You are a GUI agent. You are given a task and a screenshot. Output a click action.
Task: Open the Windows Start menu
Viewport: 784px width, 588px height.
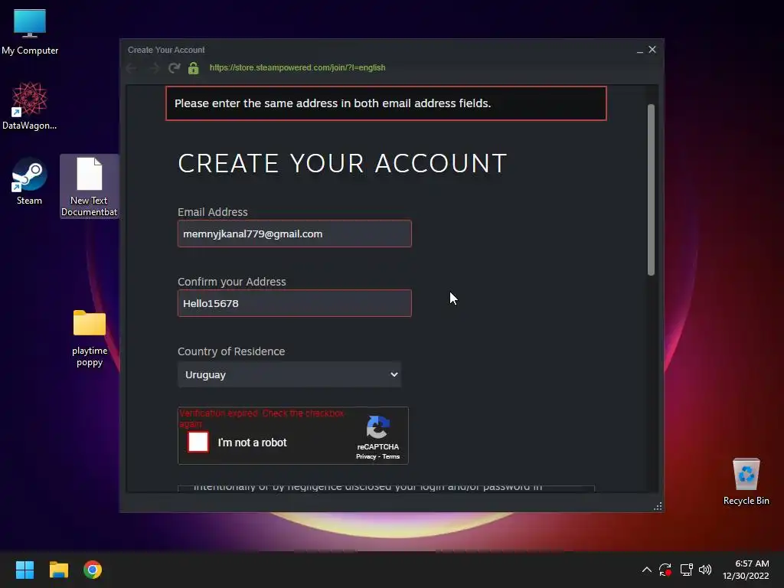click(24, 570)
